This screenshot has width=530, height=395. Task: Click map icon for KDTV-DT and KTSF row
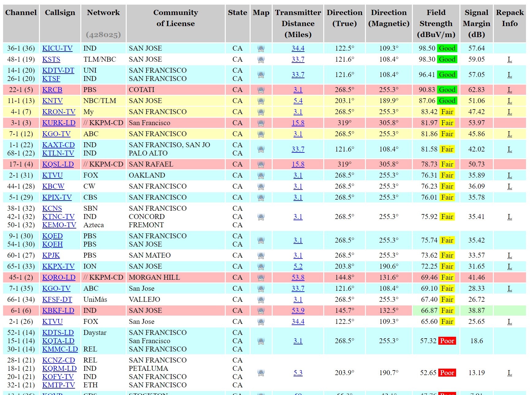(x=261, y=75)
